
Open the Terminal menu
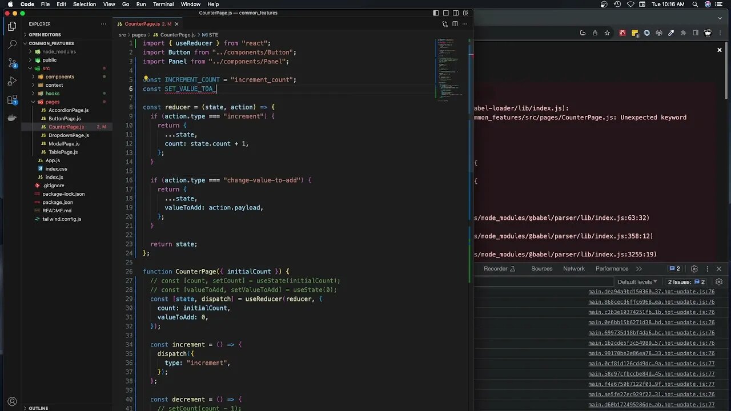tap(163, 4)
